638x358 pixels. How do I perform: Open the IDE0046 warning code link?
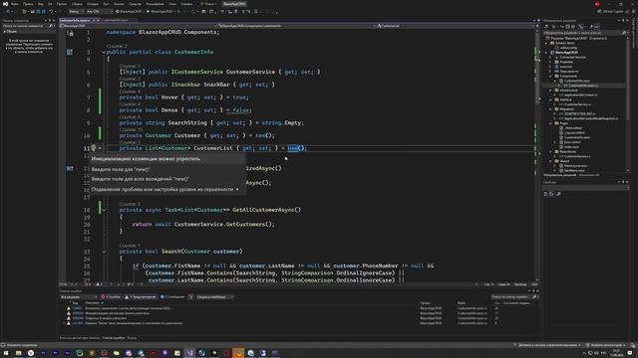[78, 318]
